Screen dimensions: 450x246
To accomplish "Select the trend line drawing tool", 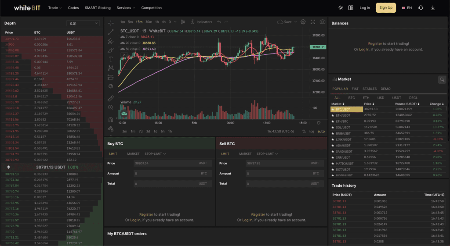I will point(110,32).
